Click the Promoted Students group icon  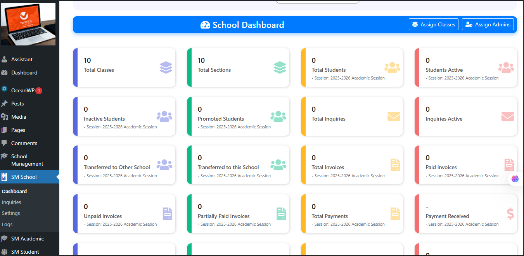click(x=278, y=116)
